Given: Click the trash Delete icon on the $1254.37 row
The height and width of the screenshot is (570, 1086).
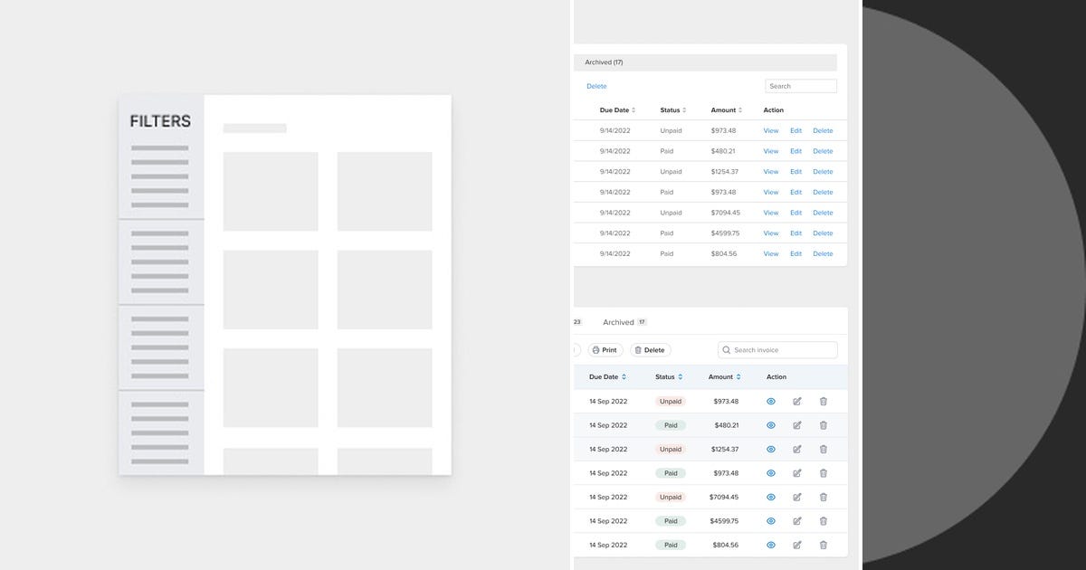Looking at the screenshot, I should 823,449.
